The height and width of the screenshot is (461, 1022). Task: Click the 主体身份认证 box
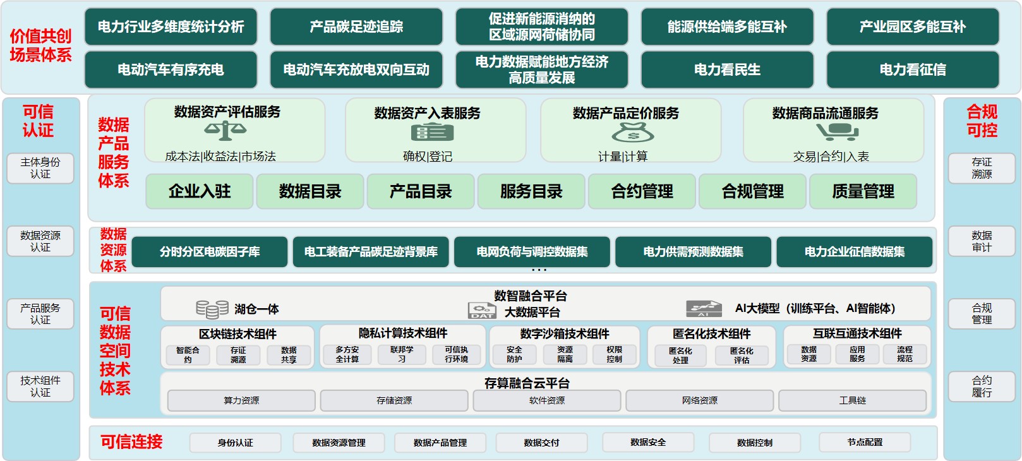pos(40,168)
